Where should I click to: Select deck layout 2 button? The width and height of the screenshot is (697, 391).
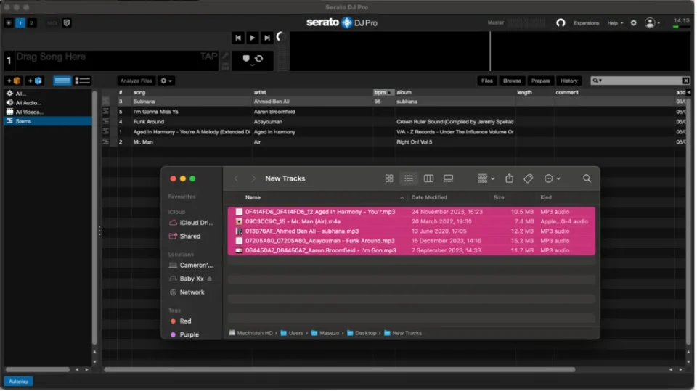31,22
